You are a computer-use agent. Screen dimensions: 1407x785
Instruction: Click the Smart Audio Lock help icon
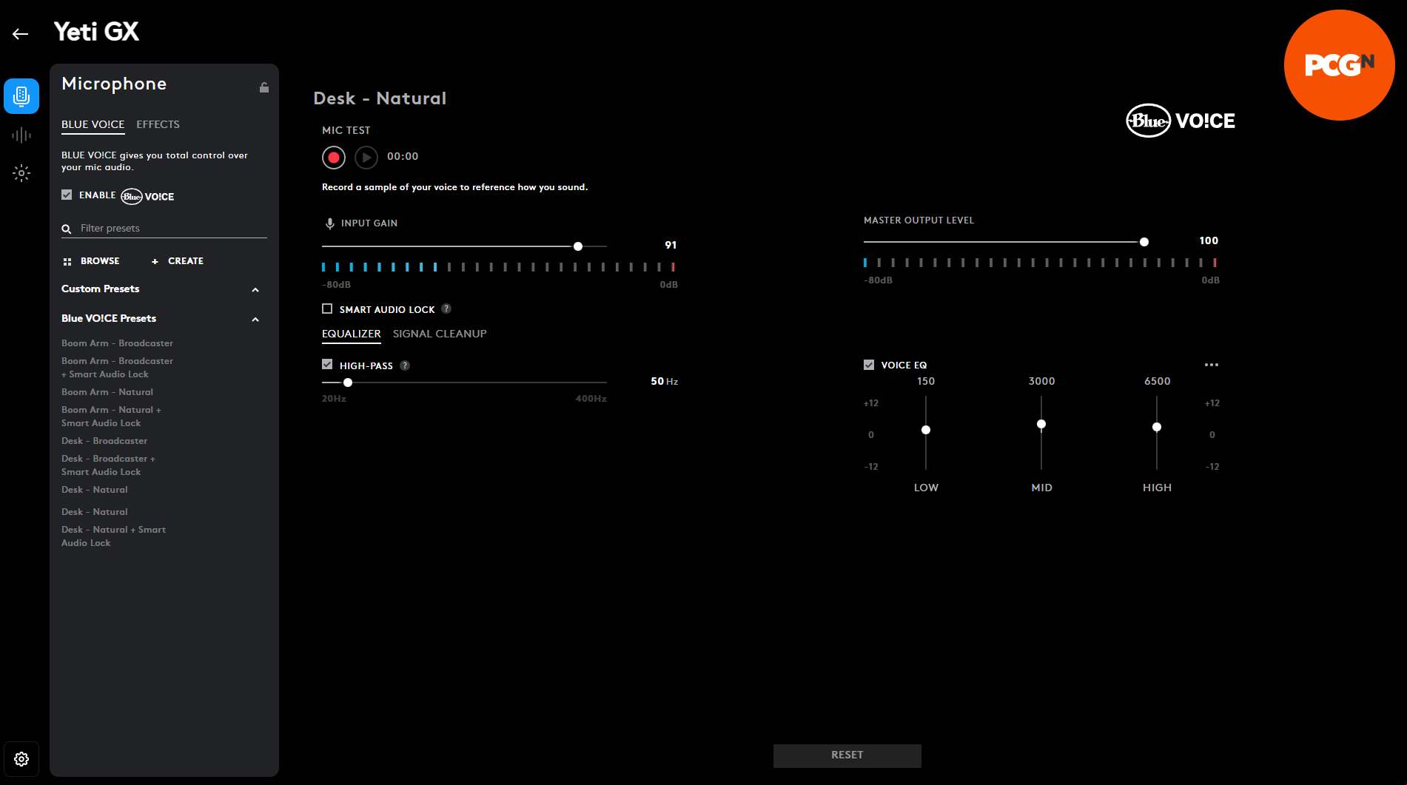click(x=446, y=309)
